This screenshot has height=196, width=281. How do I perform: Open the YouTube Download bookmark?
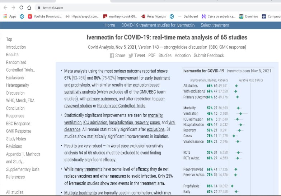tap(43, 16)
